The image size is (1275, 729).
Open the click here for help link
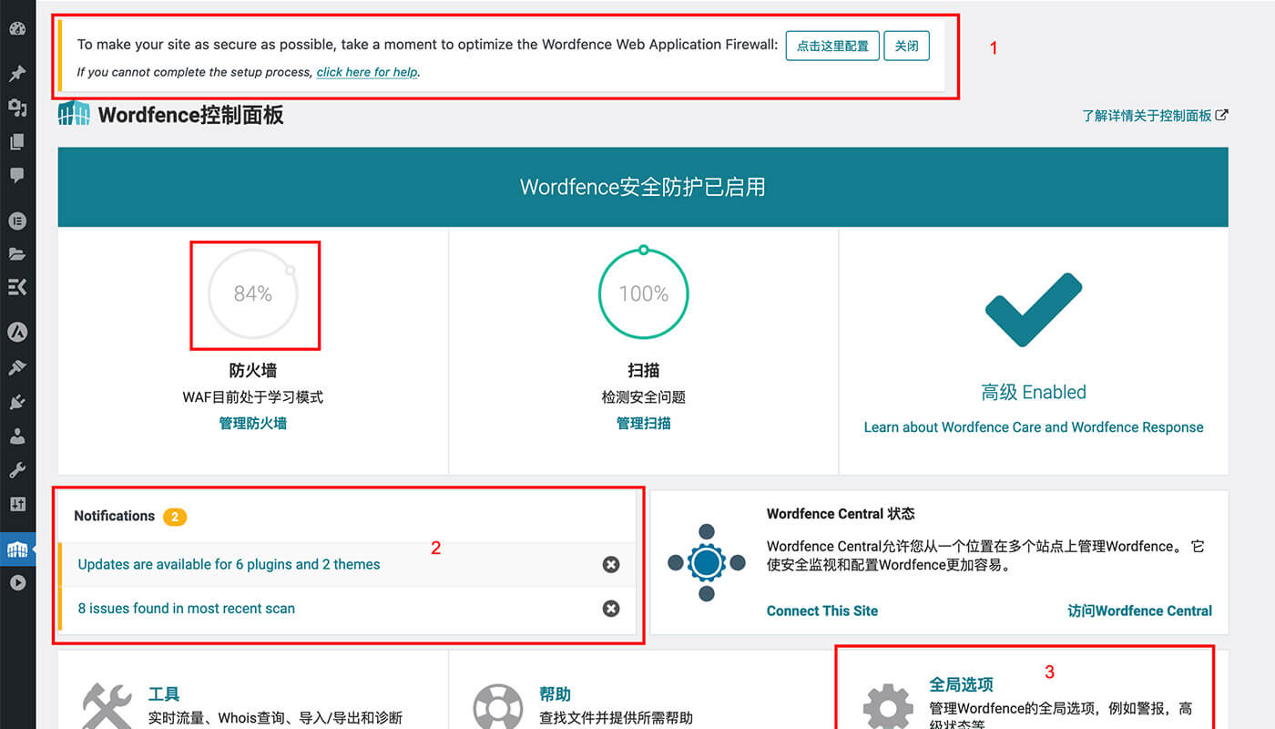[367, 72]
